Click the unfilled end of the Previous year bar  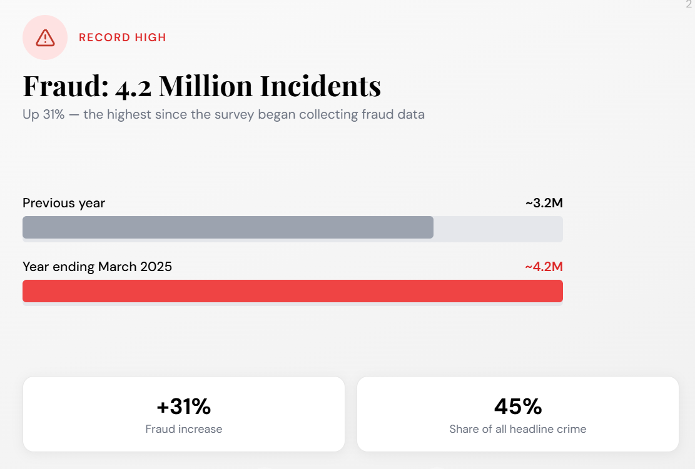[498, 227]
